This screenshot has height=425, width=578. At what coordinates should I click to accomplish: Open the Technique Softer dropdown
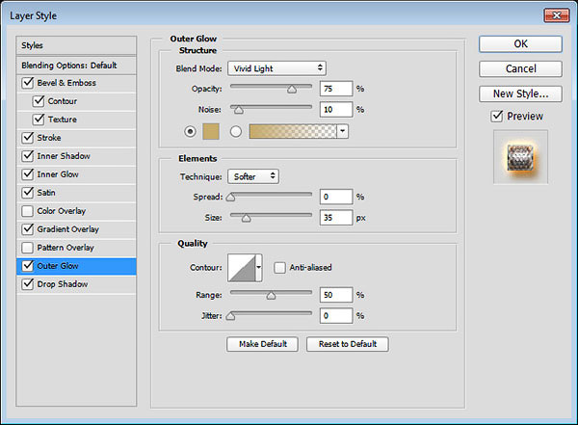point(253,176)
